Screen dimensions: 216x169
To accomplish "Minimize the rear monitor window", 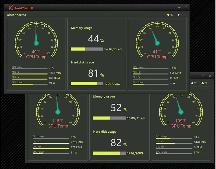I will tap(204, 76).
